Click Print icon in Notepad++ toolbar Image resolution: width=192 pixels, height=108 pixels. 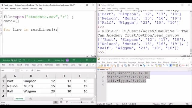click(118, 65)
